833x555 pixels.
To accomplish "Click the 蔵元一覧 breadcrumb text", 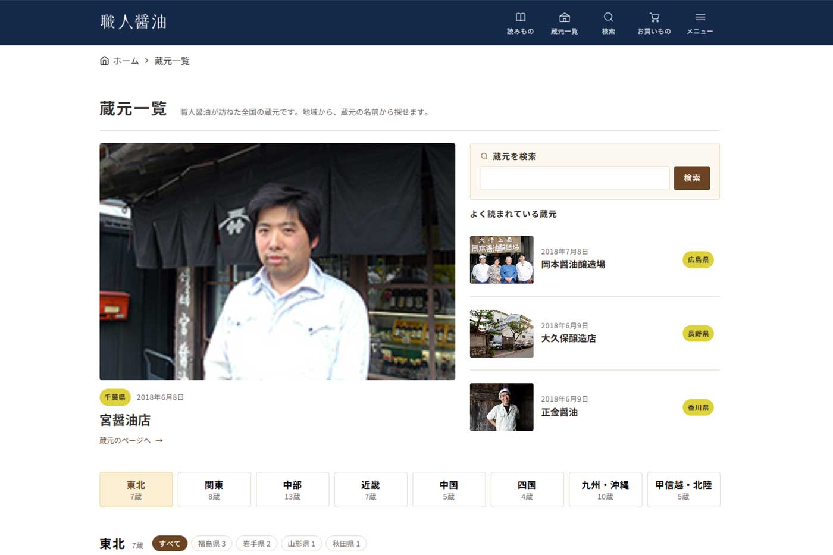I will (x=172, y=61).
